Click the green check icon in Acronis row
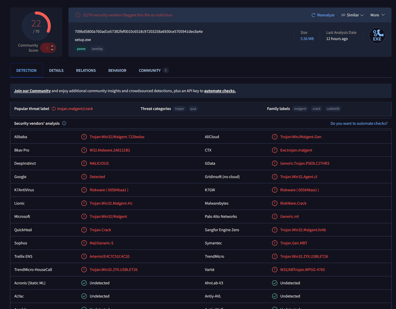Screen dimensions: 396x309 pos(84,283)
